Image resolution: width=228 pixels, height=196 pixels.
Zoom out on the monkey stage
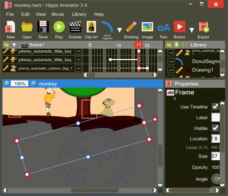(33, 83)
